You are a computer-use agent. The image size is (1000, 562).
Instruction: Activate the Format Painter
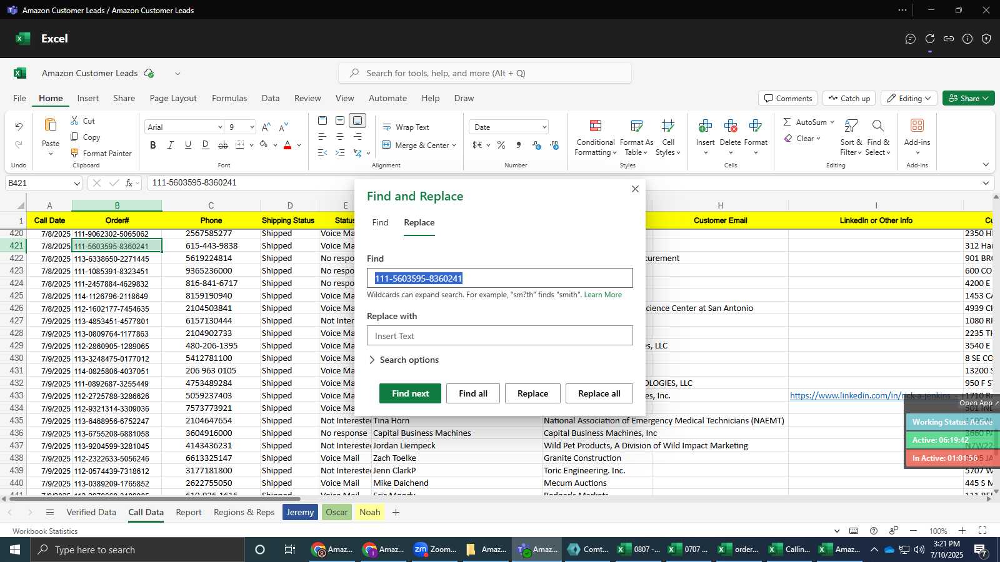coord(101,153)
